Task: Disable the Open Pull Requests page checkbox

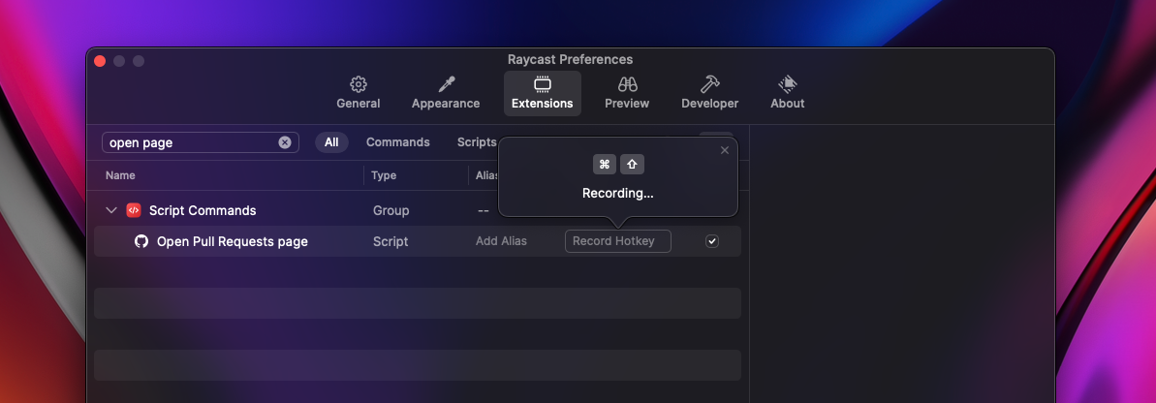Action: (x=712, y=241)
